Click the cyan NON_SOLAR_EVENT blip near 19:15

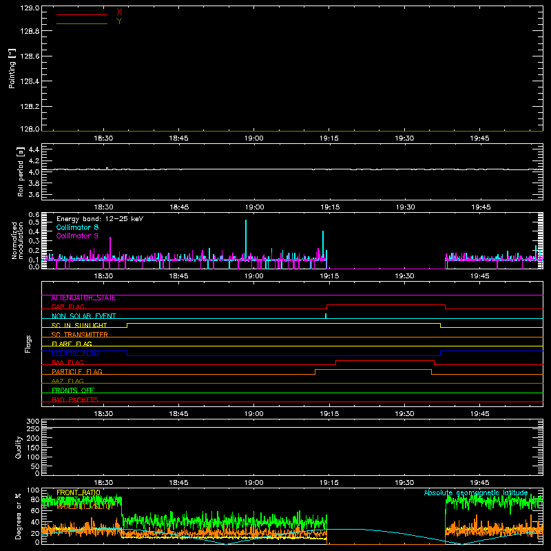326,315
